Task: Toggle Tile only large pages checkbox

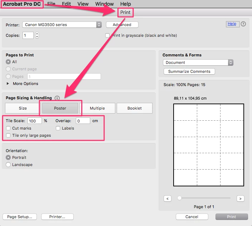Action: click(x=8, y=135)
